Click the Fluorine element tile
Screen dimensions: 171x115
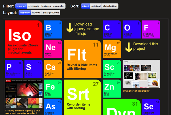151,30
